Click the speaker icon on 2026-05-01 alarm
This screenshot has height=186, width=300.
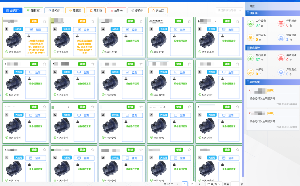250,113
